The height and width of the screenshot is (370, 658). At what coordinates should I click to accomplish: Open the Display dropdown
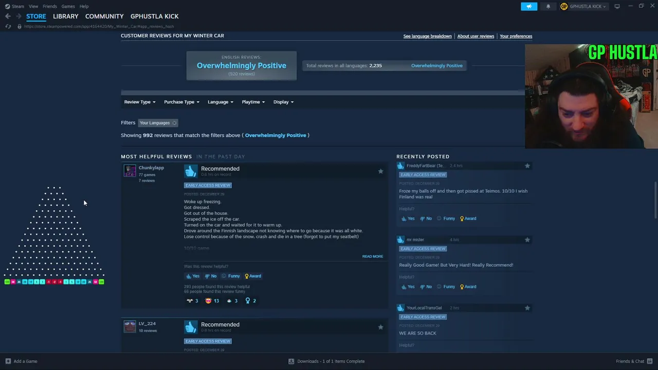[x=283, y=102]
